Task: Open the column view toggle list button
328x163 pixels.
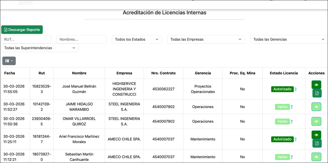Action: [x=9, y=61]
